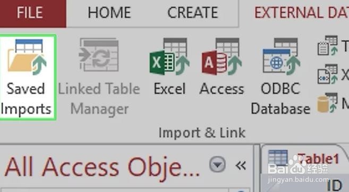Collapse the navigation pane with double chevron

241,165
